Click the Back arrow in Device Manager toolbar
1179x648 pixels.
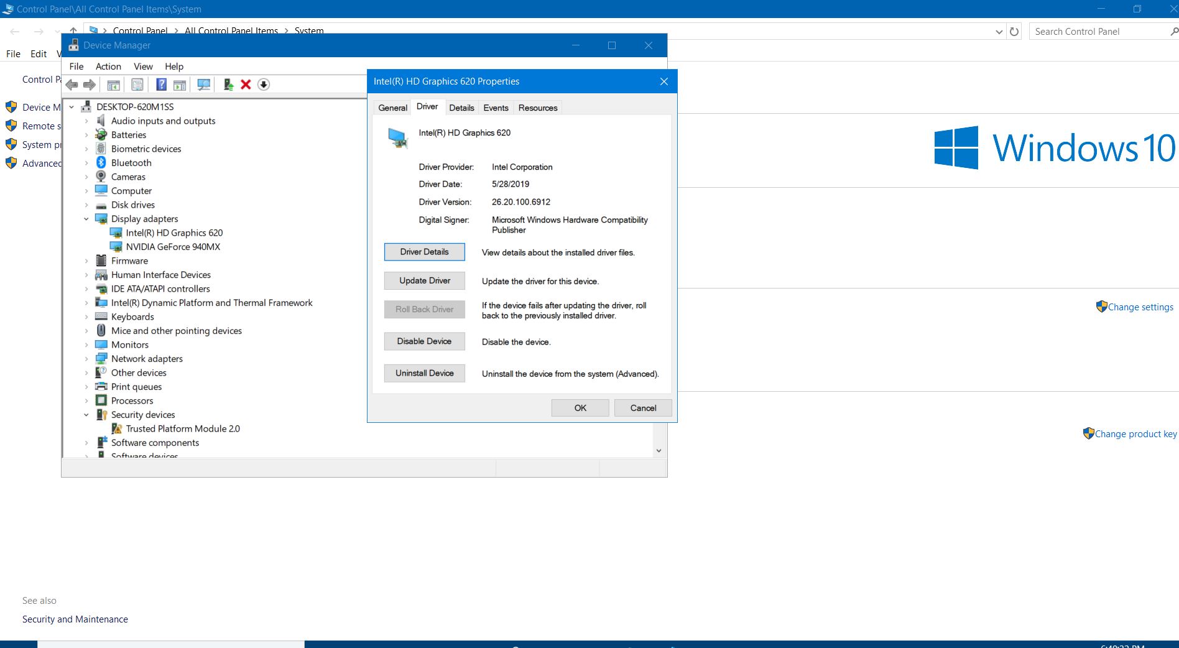click(72, 85)
